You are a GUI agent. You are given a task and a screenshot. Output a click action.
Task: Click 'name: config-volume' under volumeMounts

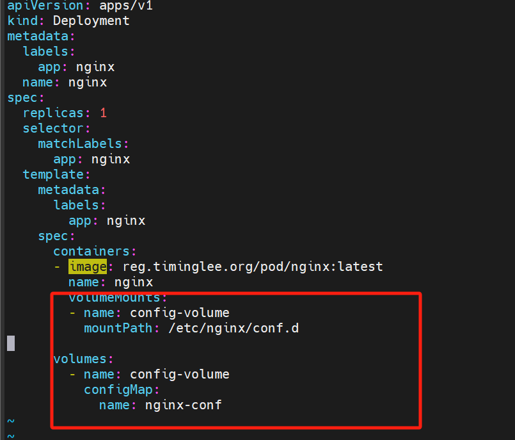pos(156,313)
